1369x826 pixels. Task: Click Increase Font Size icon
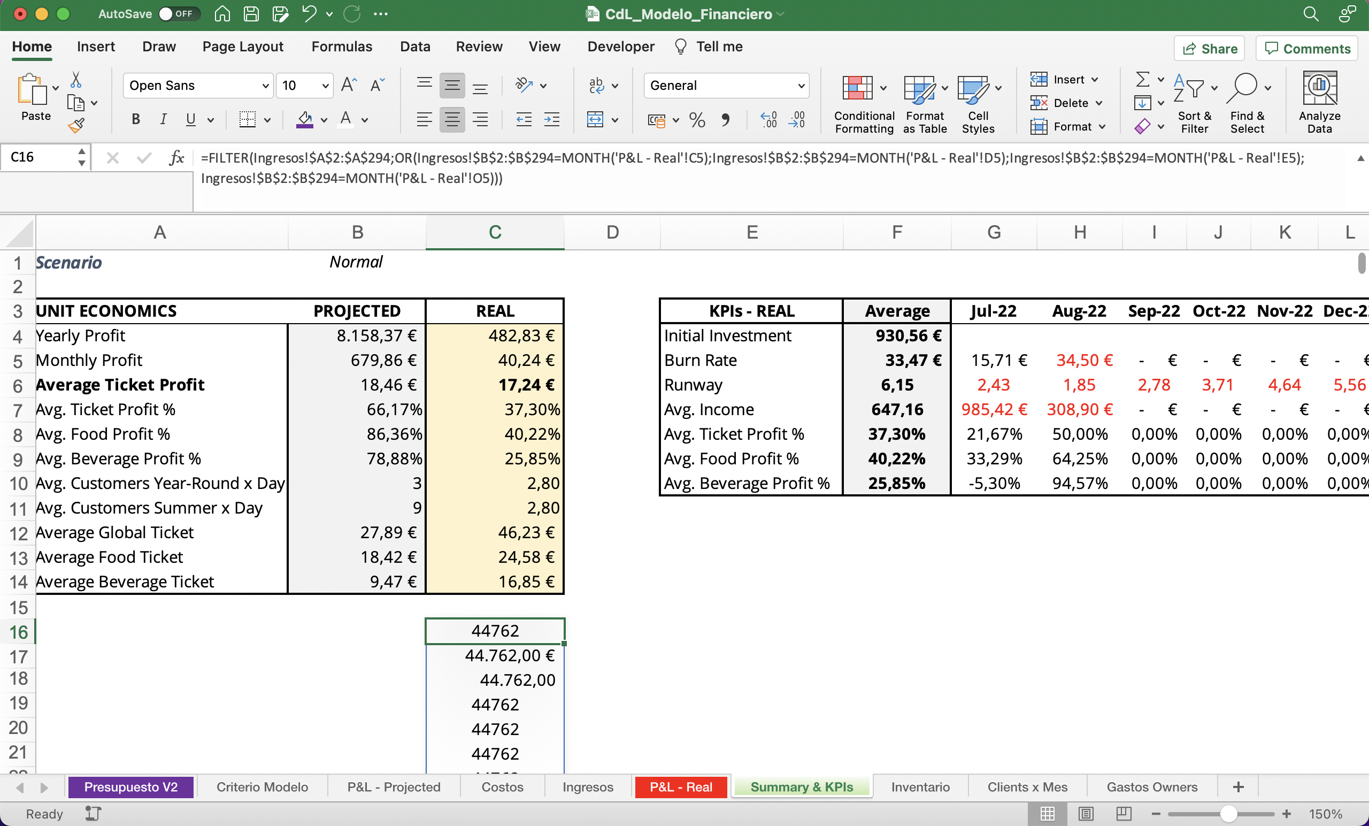coord(348,85)
